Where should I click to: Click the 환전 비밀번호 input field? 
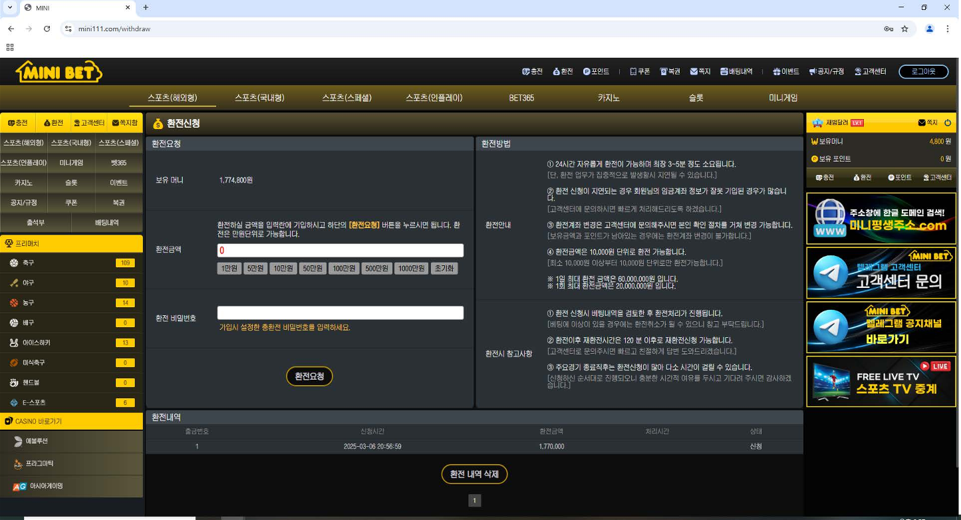[x=340, y=313]
